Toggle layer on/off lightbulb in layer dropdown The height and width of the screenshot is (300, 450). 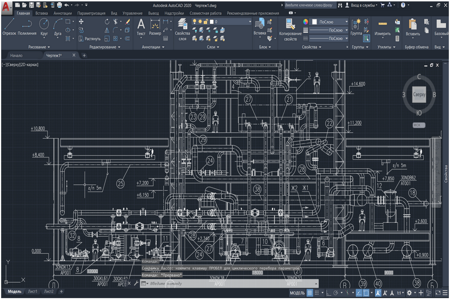pyautogui.click(x=195, y=21)
